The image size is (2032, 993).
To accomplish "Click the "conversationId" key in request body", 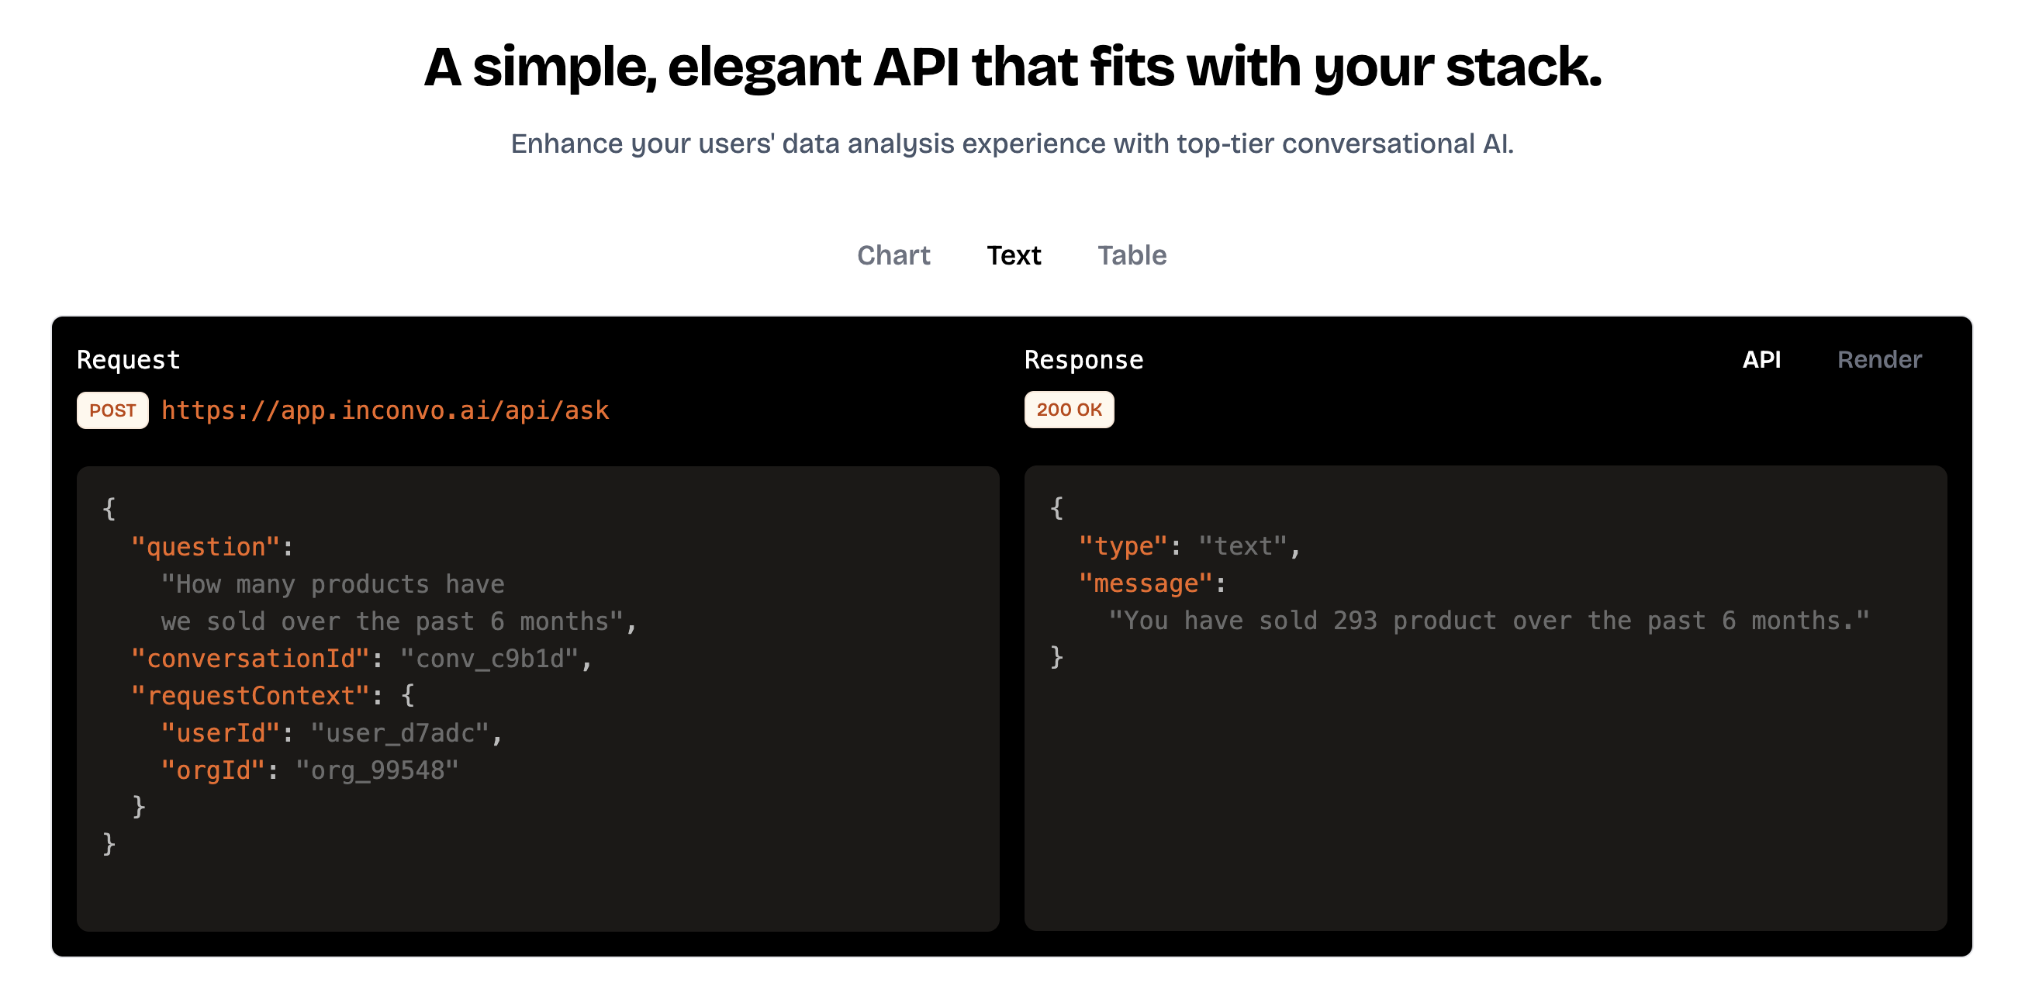I will coord(250,658).
